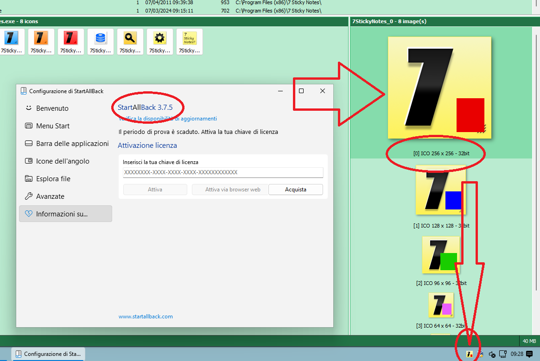Select the blue database 7Sticky icon
Screen dimensions: 540x361
[100, 42]
